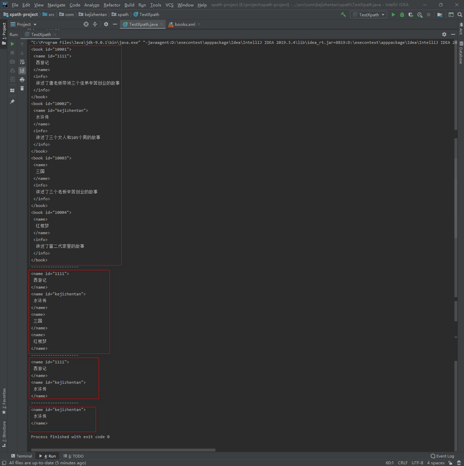464x466 pixels.
Task: Switch to the books.xml editor tab
Action: click(185, 24)
